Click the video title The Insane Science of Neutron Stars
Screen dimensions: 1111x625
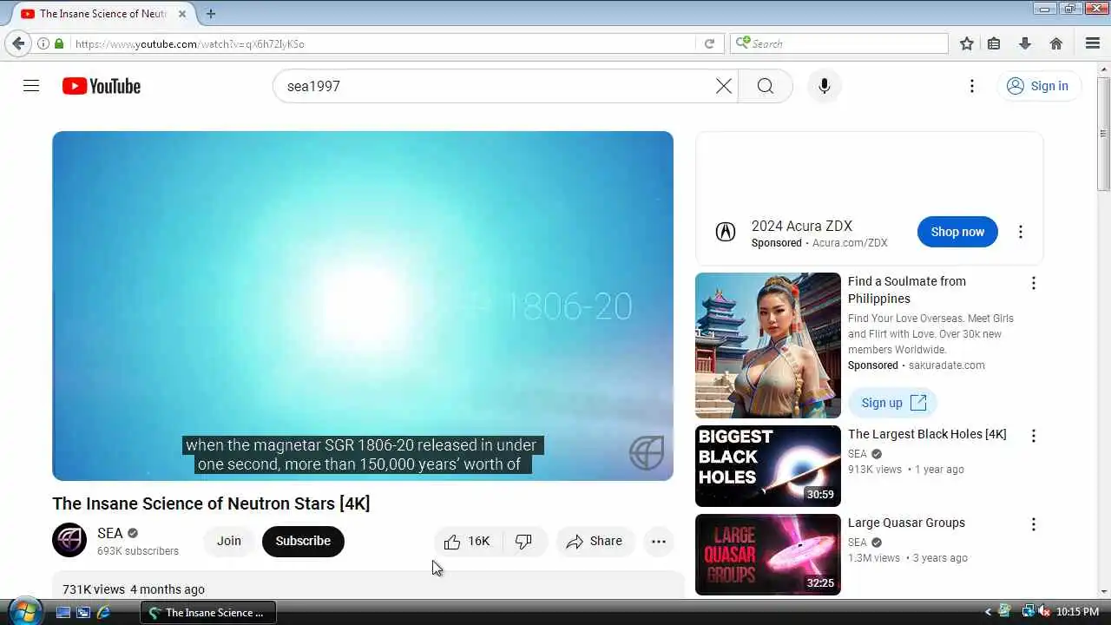211,503
